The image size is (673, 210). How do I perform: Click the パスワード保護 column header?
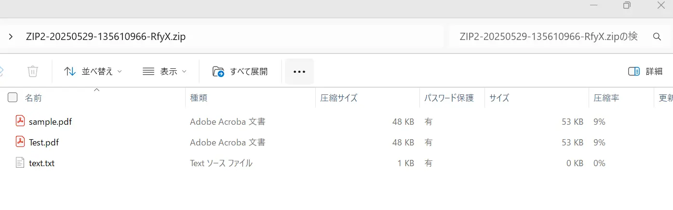pos(449,98)
